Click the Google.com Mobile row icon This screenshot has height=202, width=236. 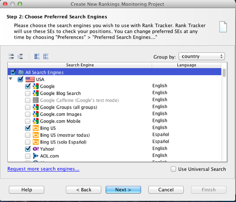click(36, 121)
